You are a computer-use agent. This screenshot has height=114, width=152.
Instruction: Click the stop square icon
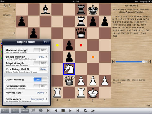coord(63,111)
